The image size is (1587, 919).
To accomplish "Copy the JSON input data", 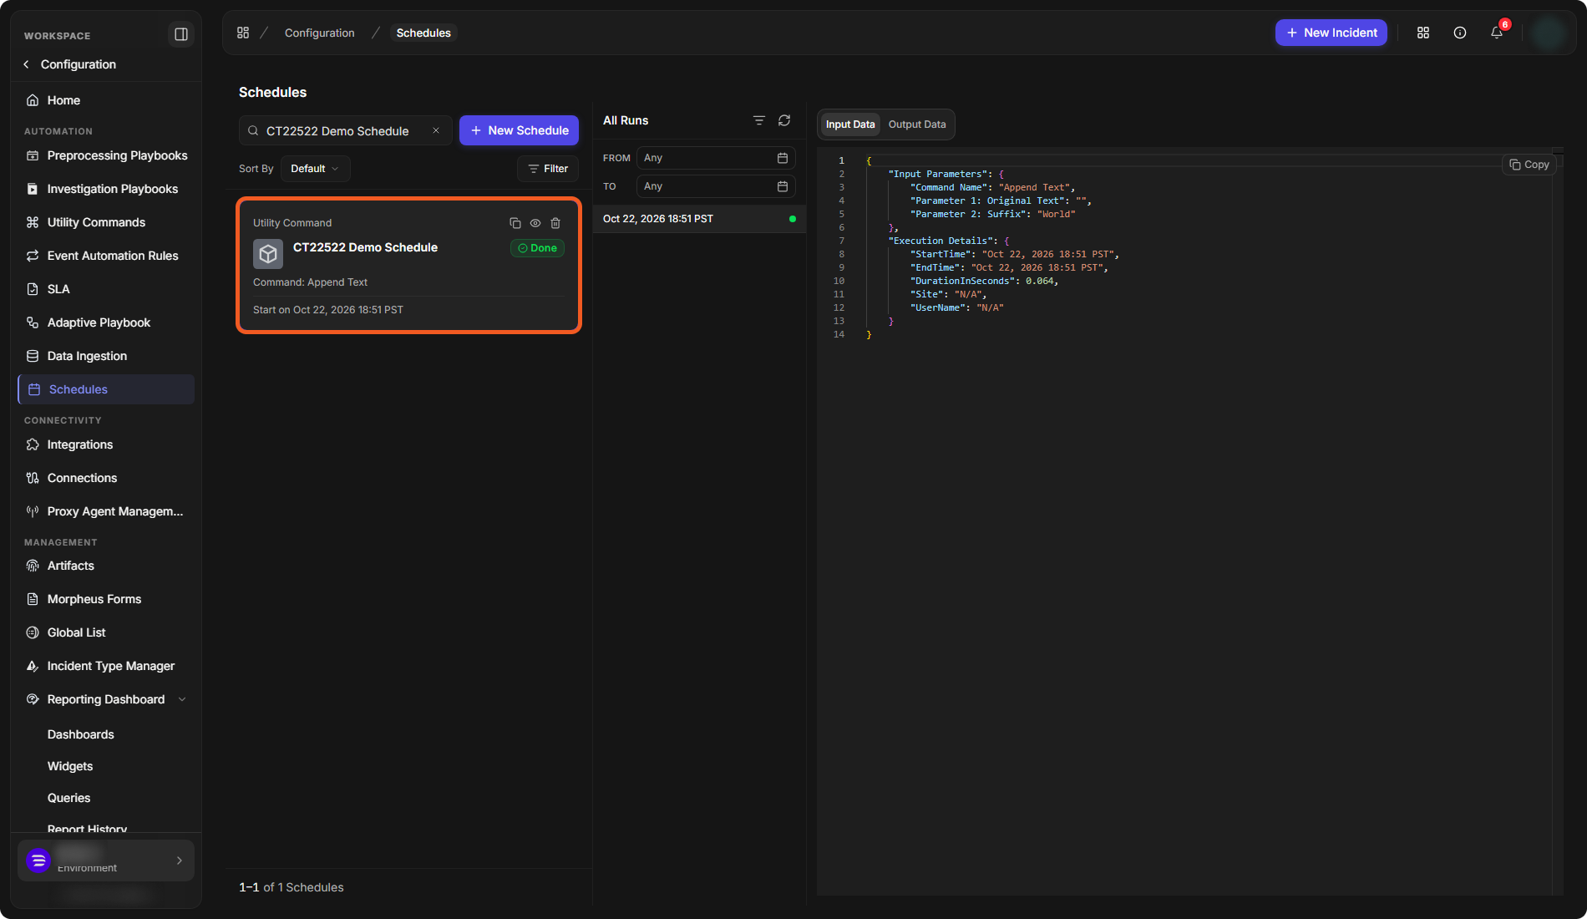I will 1529,165.
